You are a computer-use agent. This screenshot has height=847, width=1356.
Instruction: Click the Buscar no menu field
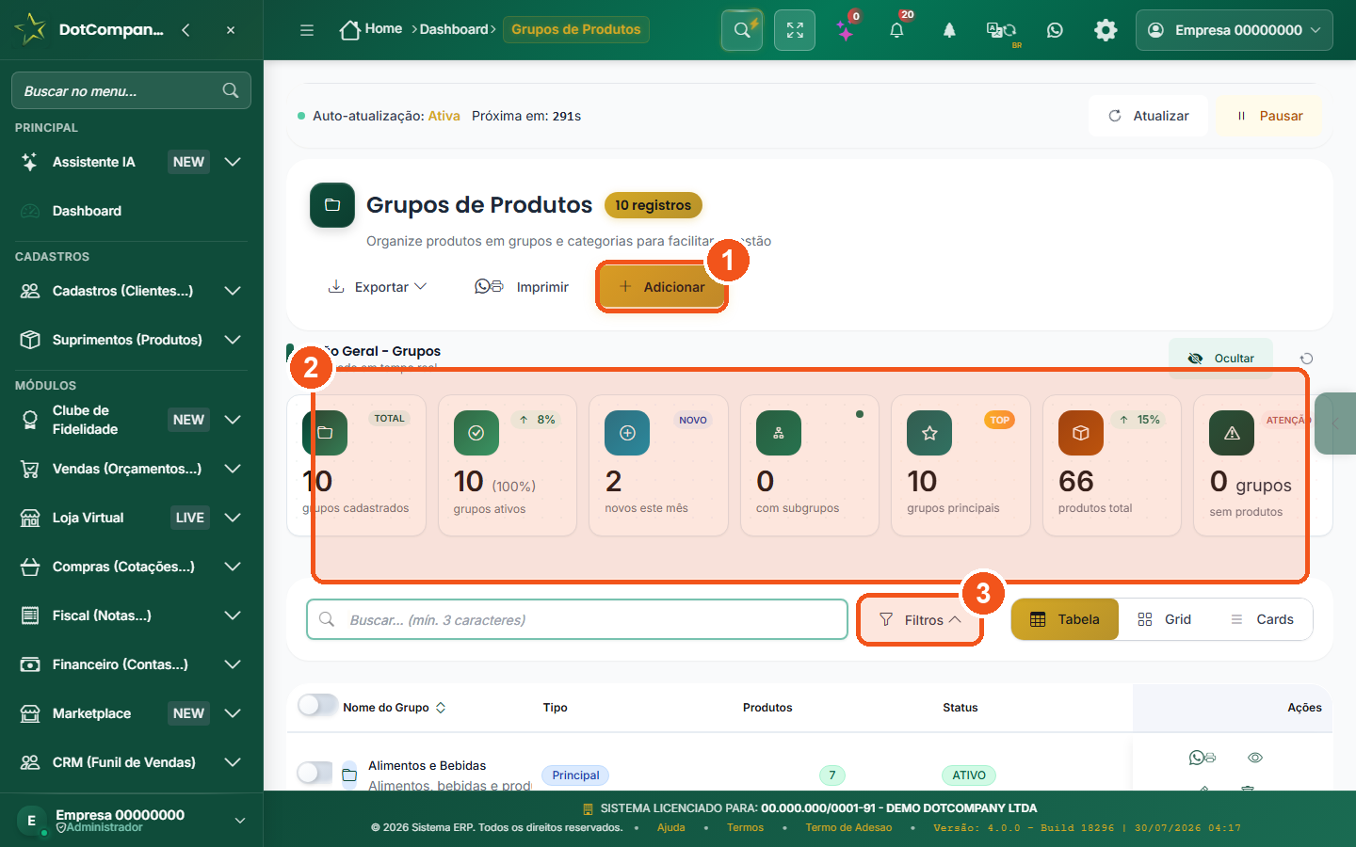tap(131, 90)
